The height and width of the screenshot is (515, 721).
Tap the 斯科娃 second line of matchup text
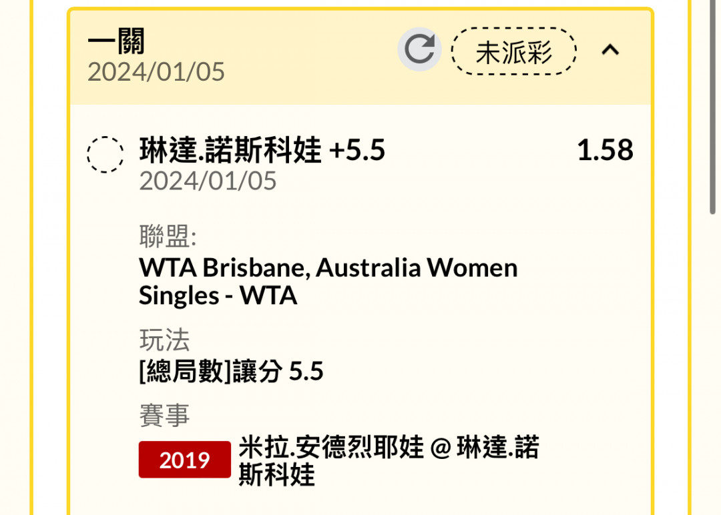tap(277, 474)
